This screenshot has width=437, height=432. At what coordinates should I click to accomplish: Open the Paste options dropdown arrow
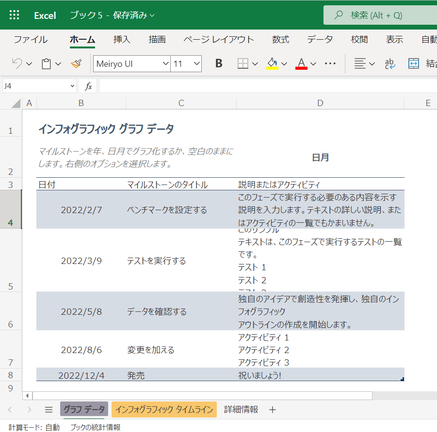coord(58,64)
